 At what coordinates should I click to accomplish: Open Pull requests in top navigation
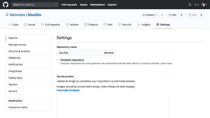pyautogui.click(x=69, y=5)
